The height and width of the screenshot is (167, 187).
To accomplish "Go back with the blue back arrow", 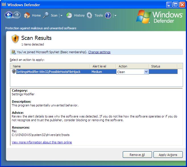I will 9,15.
